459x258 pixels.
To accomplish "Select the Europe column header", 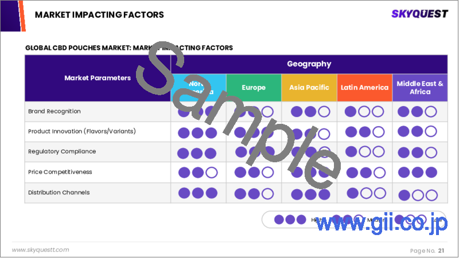I will pos(254,88).
